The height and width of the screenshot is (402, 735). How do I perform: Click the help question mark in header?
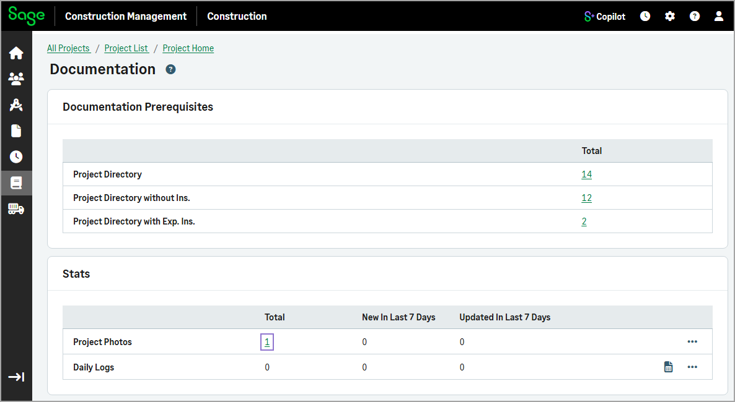(x=695, y=17)
